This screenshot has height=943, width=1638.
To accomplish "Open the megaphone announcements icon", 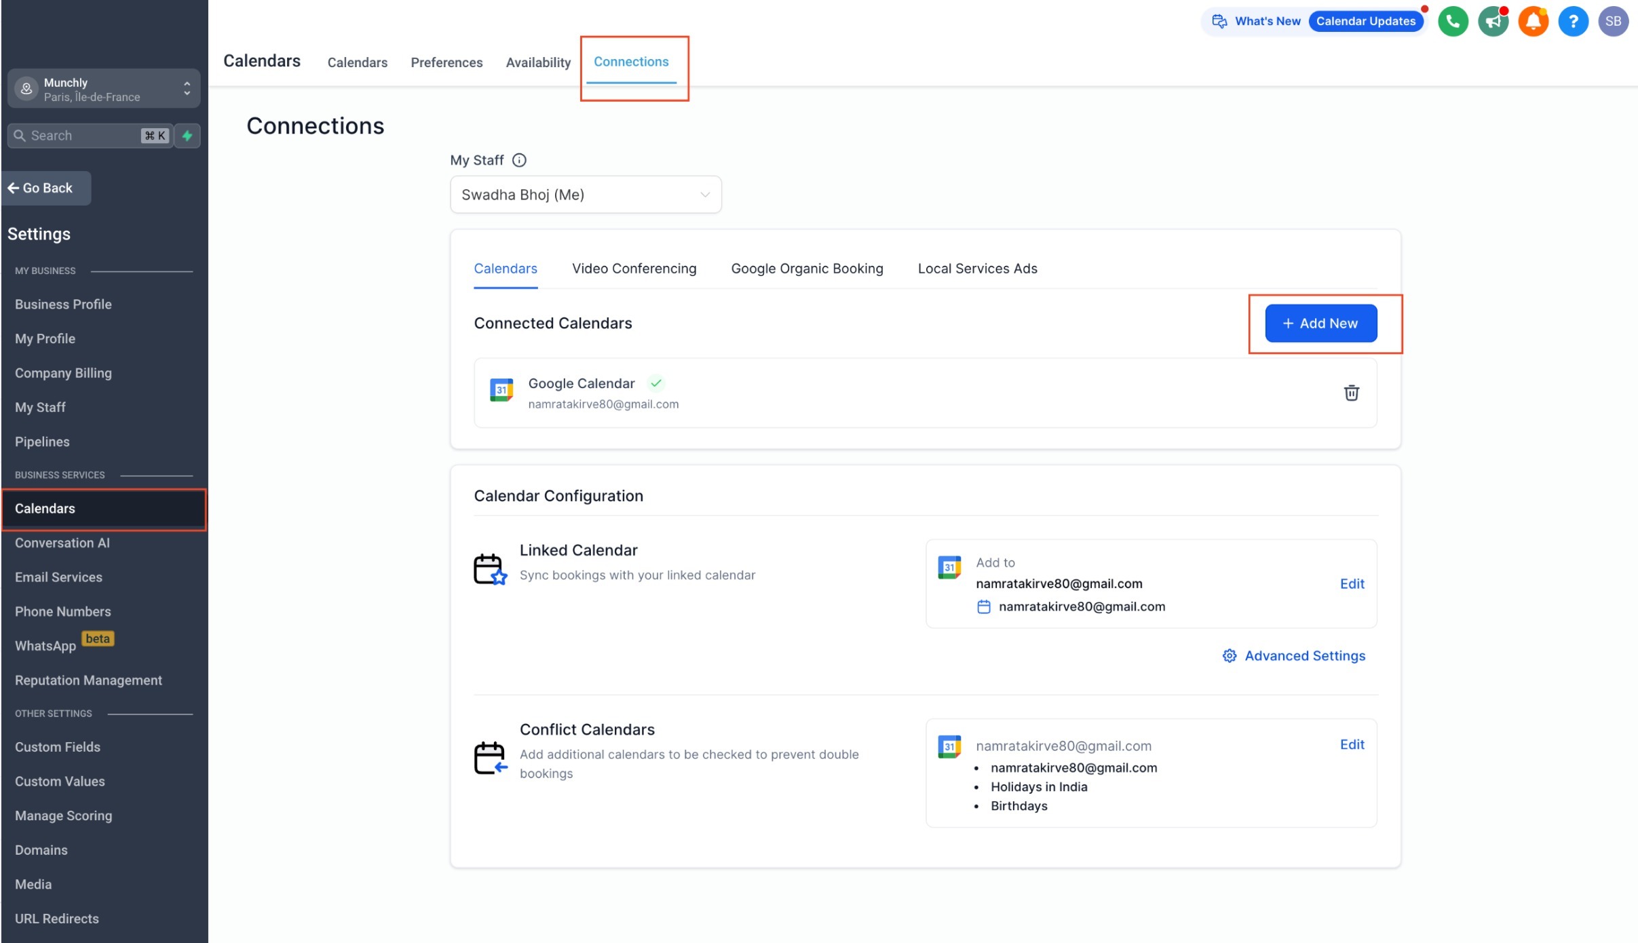I will (x=1493, y=22).
